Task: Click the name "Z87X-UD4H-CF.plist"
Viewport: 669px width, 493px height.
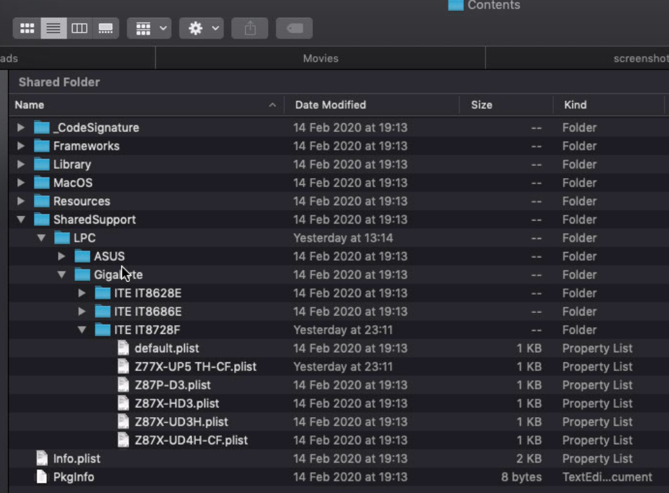Action: [191, 440]
